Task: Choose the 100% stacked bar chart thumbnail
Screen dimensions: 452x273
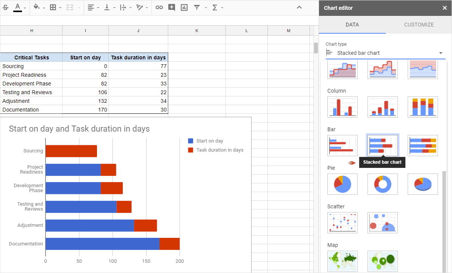Action: point(422,146)
